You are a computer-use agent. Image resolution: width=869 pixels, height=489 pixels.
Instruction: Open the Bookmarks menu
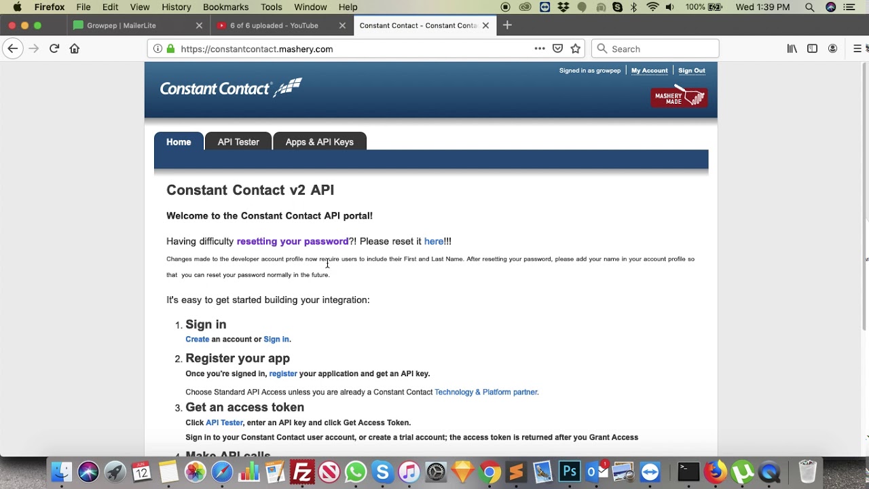226,7
